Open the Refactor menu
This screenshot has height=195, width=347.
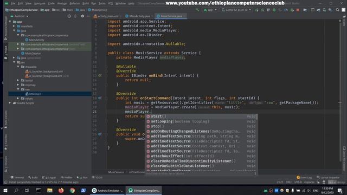coord(75,3)
